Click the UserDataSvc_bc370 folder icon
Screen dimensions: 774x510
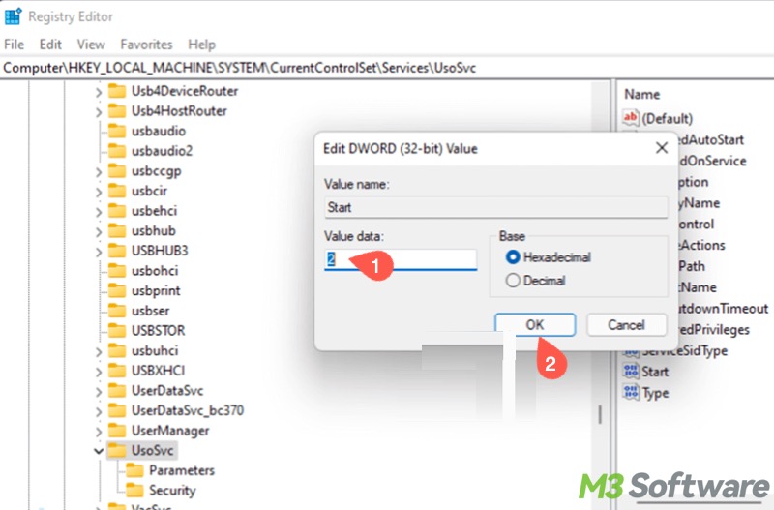point(117,410)
